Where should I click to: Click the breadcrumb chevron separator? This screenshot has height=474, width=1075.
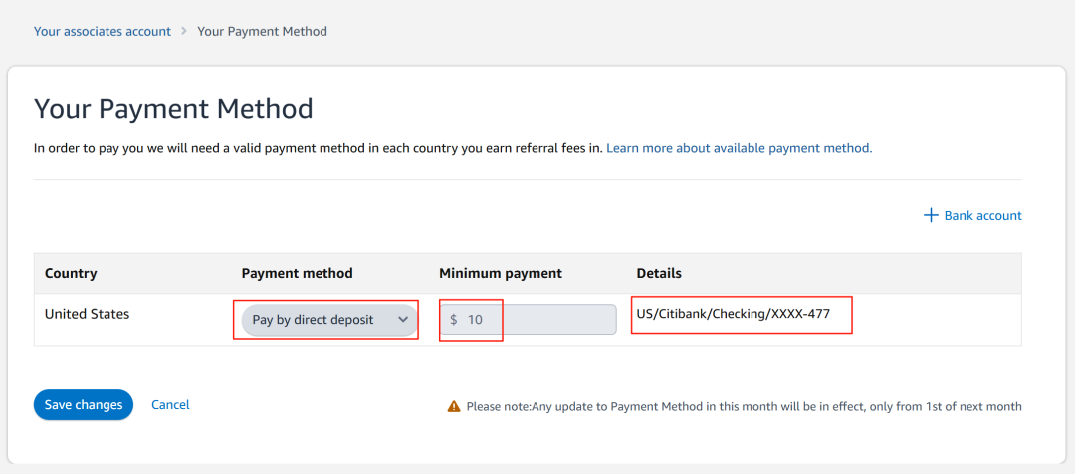(x=184, y=31)
